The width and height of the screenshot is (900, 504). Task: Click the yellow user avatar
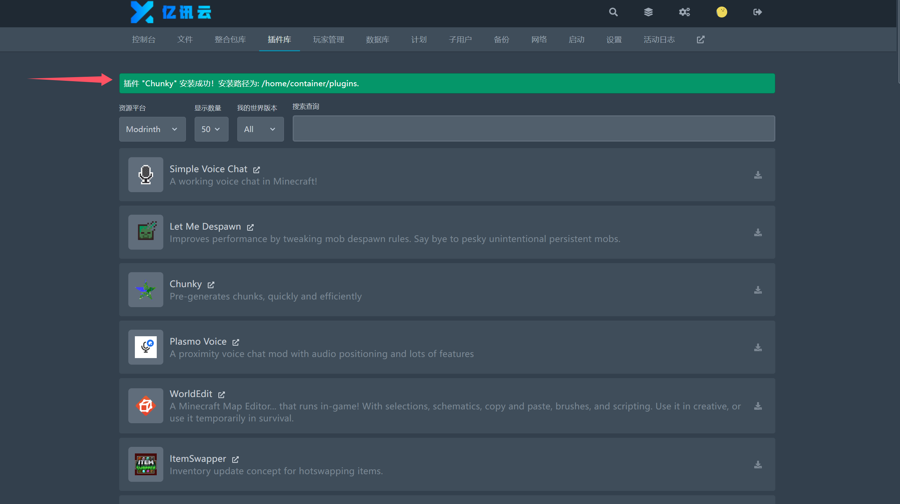[x=721, y=12]
